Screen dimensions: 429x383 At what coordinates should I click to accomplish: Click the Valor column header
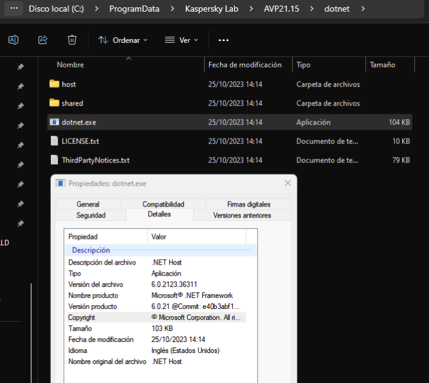tap(197, 237)
